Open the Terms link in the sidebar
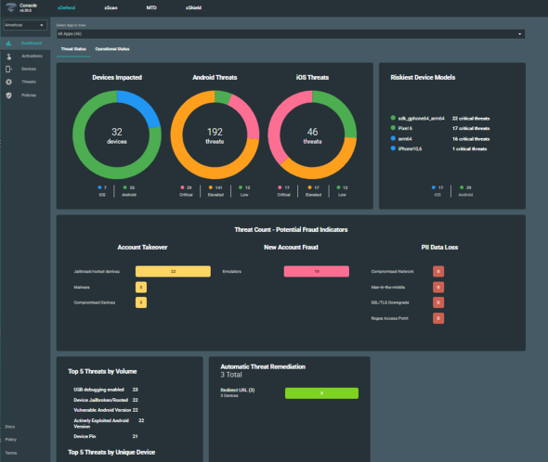The width and height of the screenshot is (548, 462). 11,453
